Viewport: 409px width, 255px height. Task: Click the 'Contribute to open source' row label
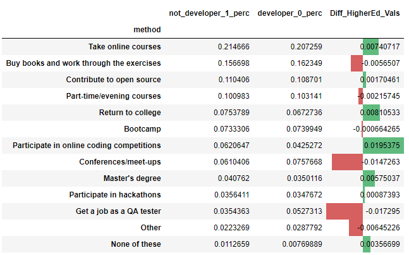pyautogui.click(x=113, y=79)
